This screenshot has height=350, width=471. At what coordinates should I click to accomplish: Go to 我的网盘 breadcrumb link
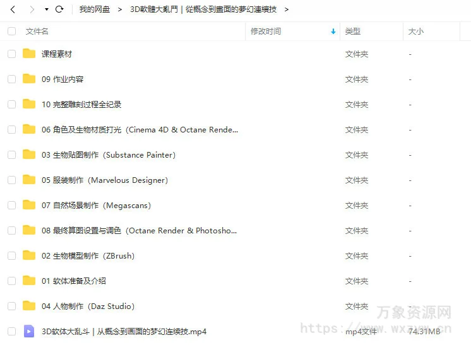(x=94, y=9)
